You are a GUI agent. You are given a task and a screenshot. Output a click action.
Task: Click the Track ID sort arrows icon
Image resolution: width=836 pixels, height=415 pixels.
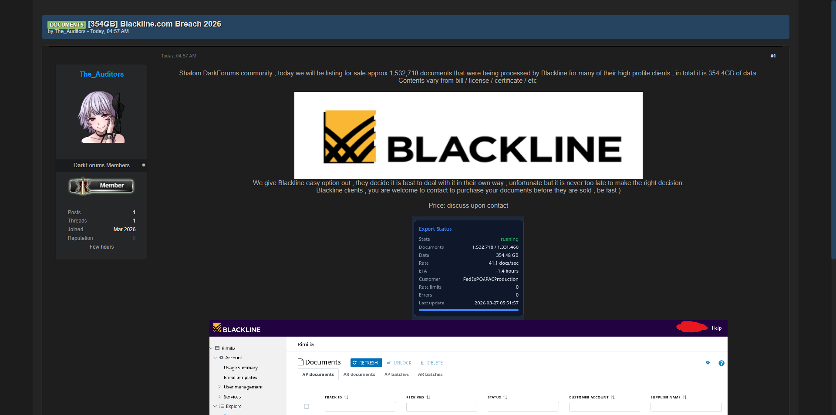pyautogui.click(x=346, y=397)
